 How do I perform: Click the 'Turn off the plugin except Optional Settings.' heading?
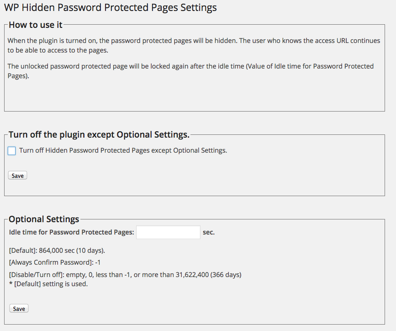point(99,134)
